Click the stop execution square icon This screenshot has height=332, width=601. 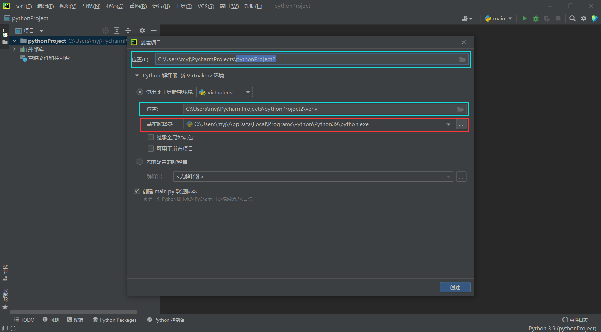point(558,18)
